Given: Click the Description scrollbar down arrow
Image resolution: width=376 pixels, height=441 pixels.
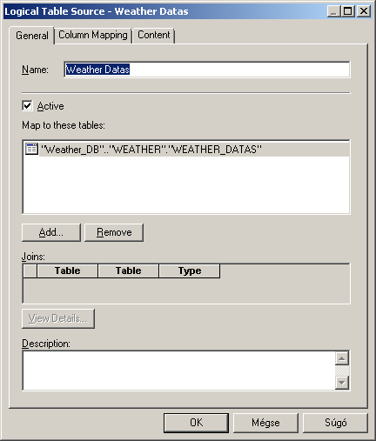Looking at the screenshot, I should (x=342, y=383).
